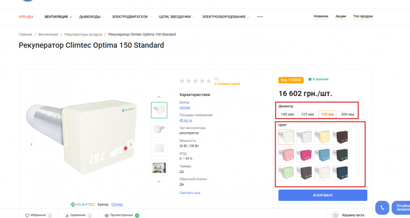Open the Топ продаж tab
The height and width of the screenshot is (218, 410).
(x=363, y=16)
